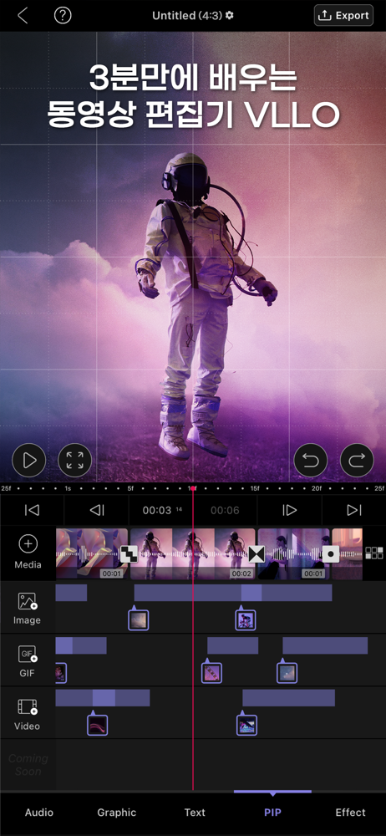
Task: Export the project
Action: pos(343,15)
